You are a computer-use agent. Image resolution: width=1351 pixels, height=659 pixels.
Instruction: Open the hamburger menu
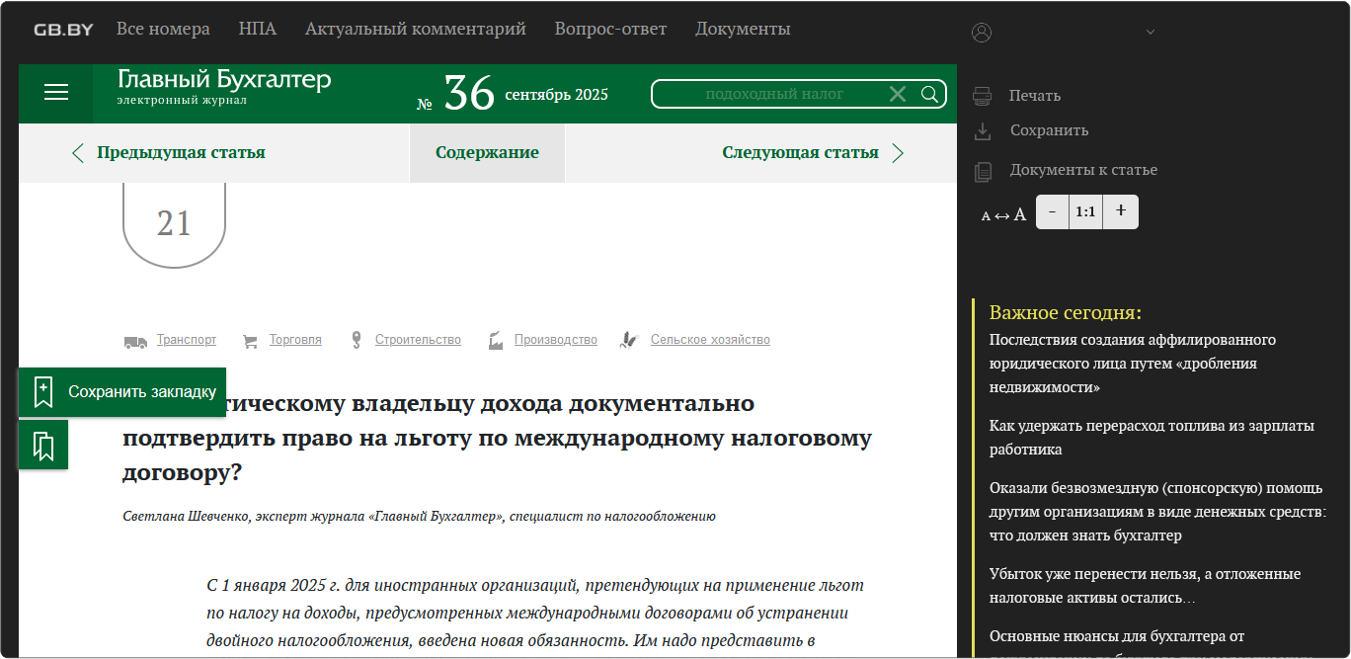tap(56, 93)
